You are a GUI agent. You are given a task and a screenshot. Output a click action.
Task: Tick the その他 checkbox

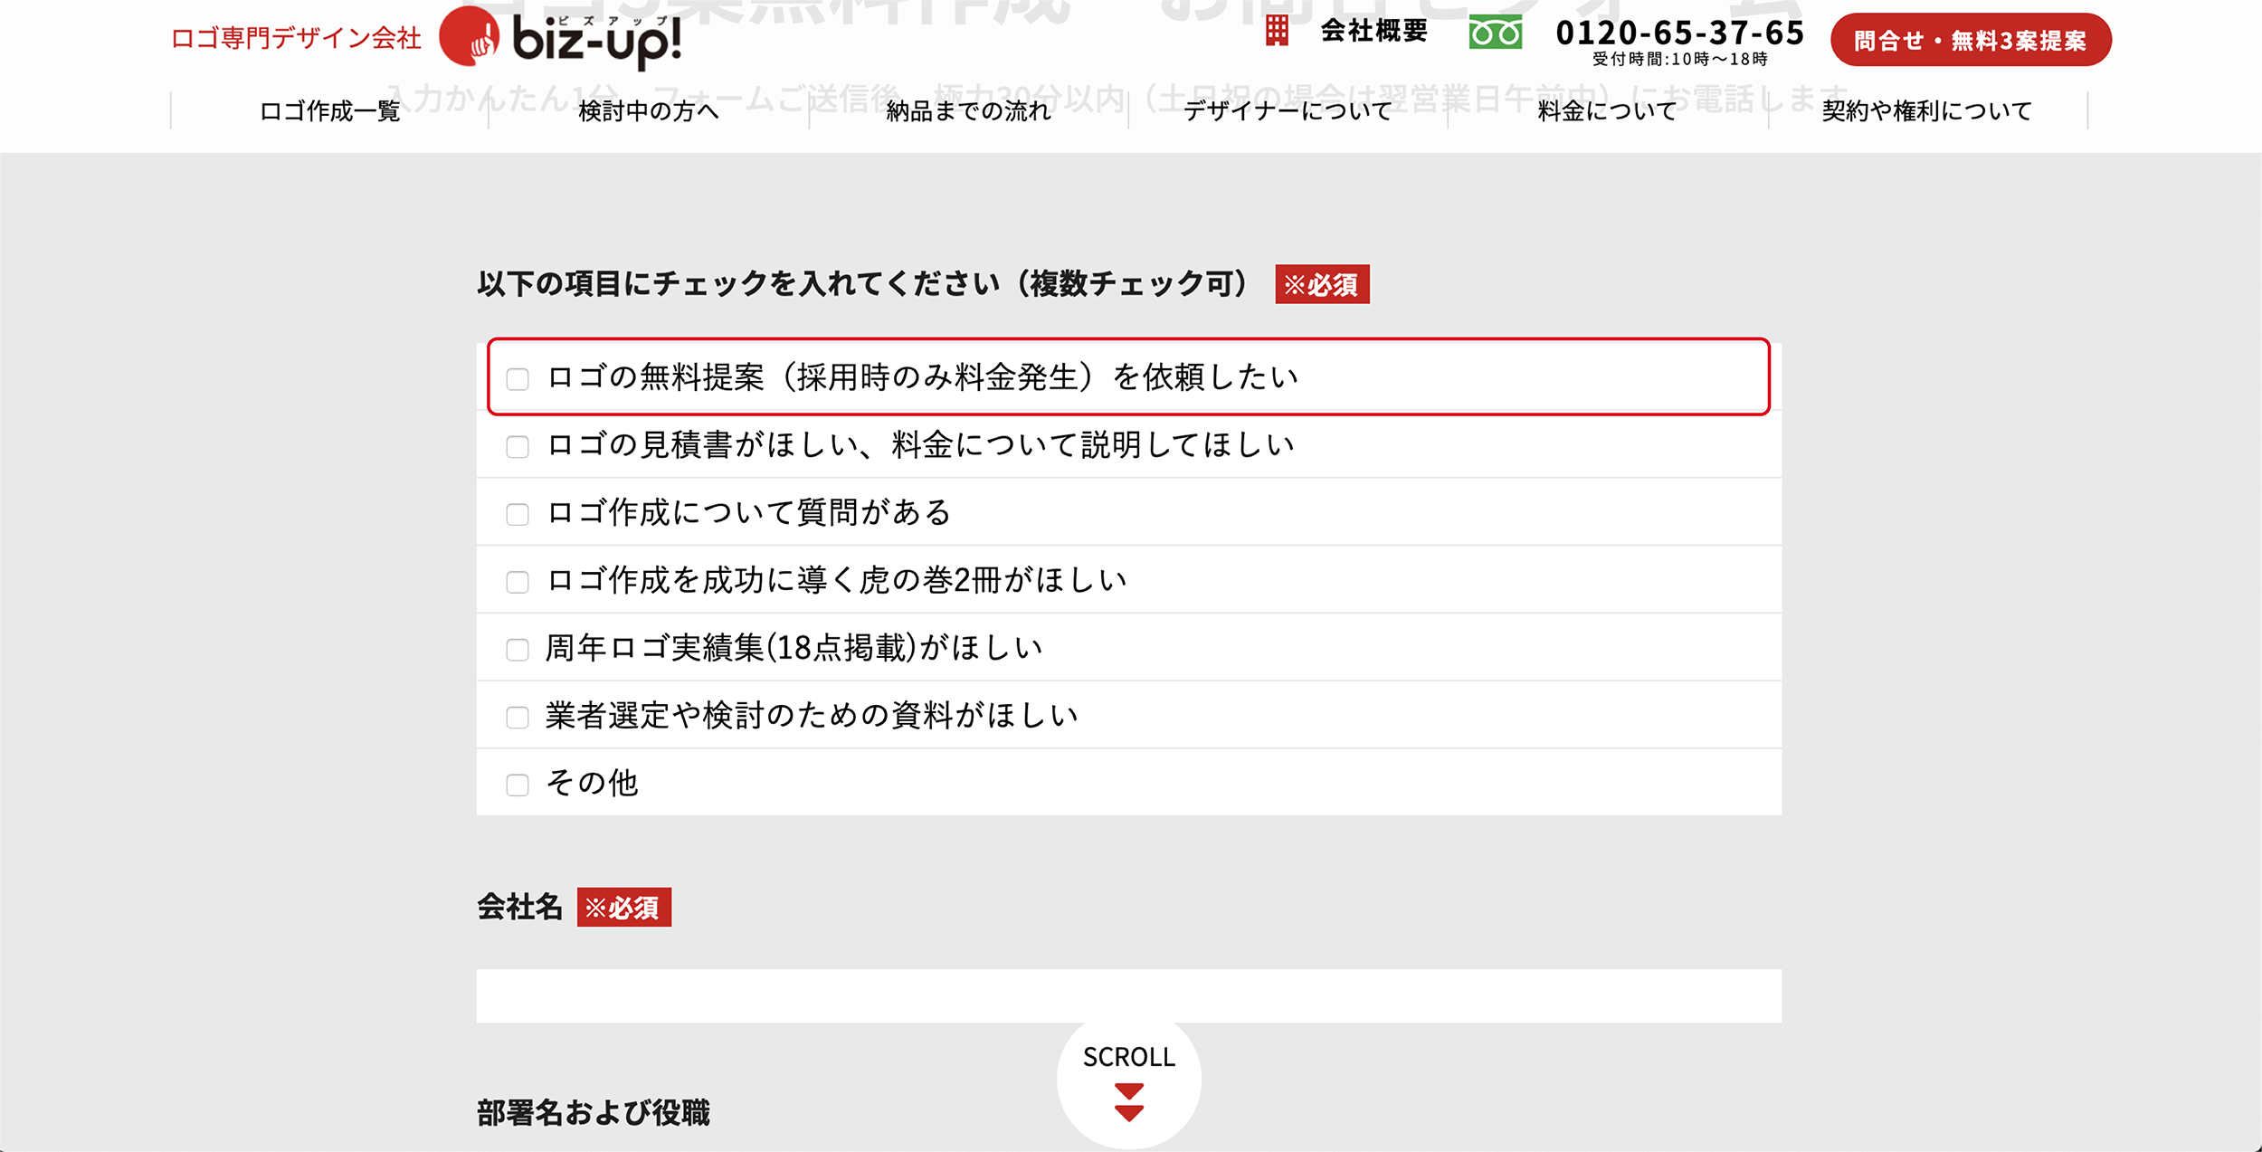pyautogui.click(x=518, y=784)
